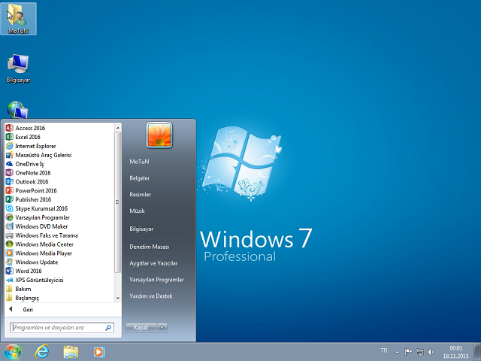Open OneNote 2016 purple icon
The height and width of the screenshot is (361, 481).
coord(10,172)
